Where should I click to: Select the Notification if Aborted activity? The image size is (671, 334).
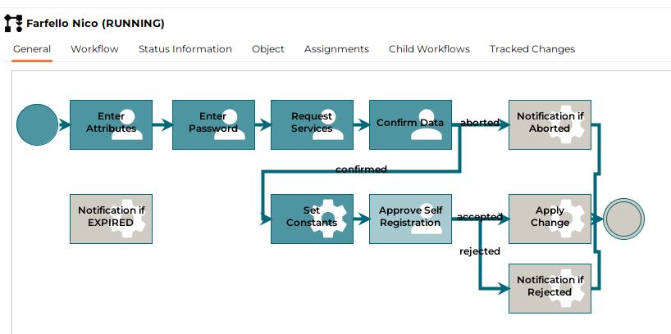click(x=550, y=124)
